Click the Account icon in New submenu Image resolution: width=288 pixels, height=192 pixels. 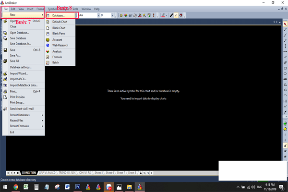48,39
